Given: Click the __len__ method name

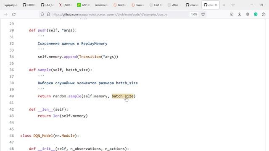Looking at the screenshot, I should pyautogui.click(x=45, y=109).
